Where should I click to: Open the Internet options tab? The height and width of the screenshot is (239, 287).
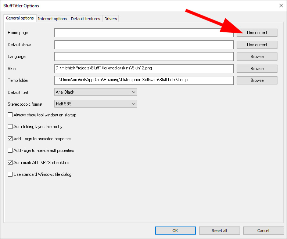click(52, 19)
